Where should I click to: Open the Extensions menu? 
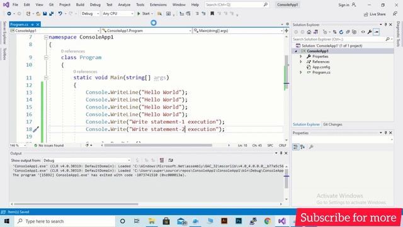point(158,4)
